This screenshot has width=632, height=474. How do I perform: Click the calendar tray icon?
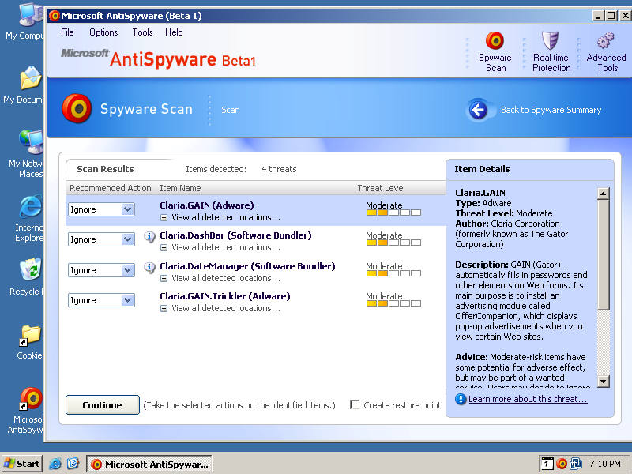pyautogui.click(x=547, y=464)
